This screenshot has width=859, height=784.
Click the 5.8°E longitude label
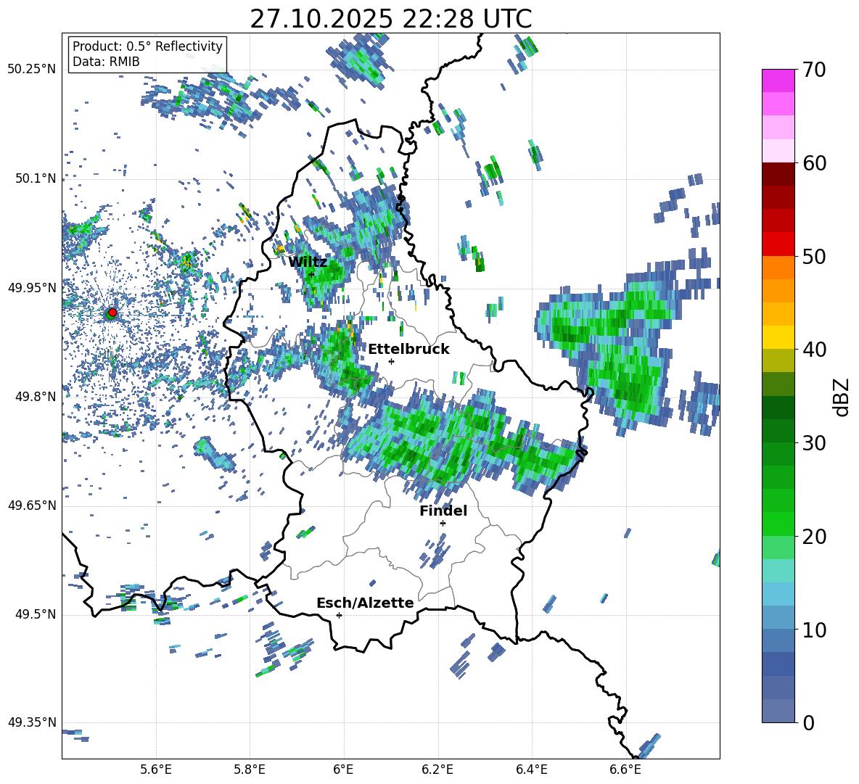pos(250,769)
